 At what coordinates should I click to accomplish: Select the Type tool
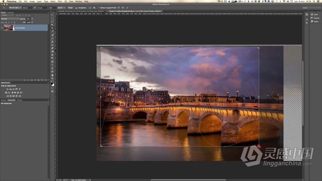[52, 65]
